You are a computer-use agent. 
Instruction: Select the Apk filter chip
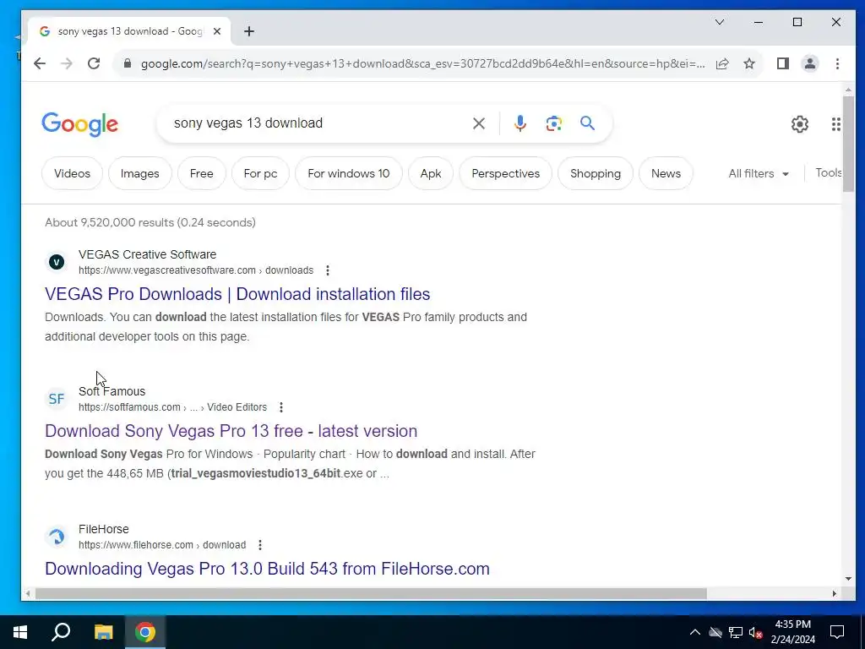click(x=431, y=173)
